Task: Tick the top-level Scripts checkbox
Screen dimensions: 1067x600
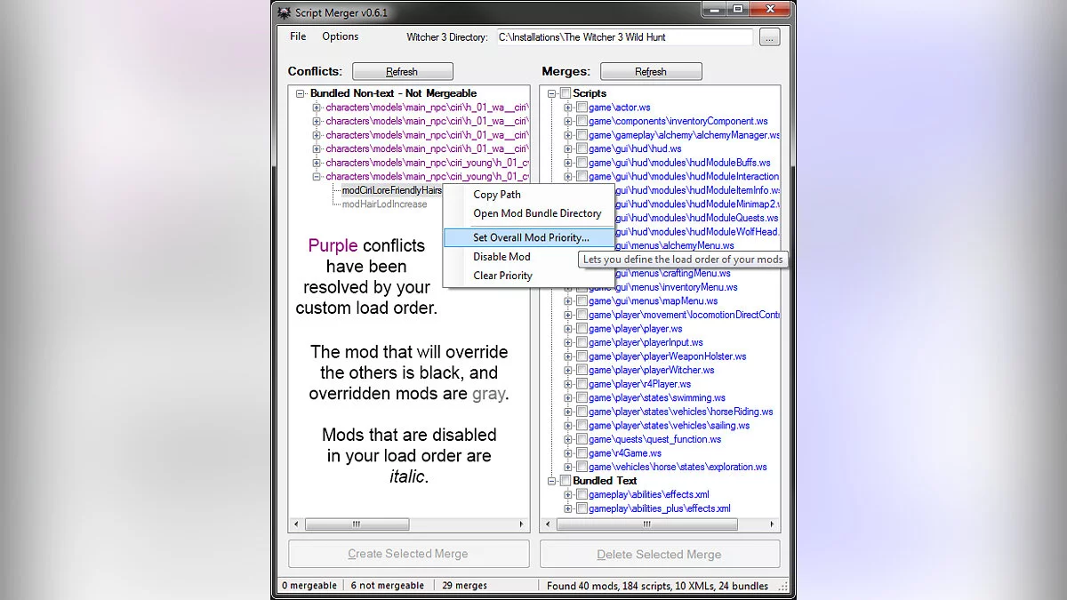Action: tap(566, 93)
